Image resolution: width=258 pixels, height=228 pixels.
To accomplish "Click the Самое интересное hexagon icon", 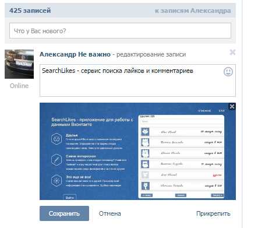I will point(56,160).
